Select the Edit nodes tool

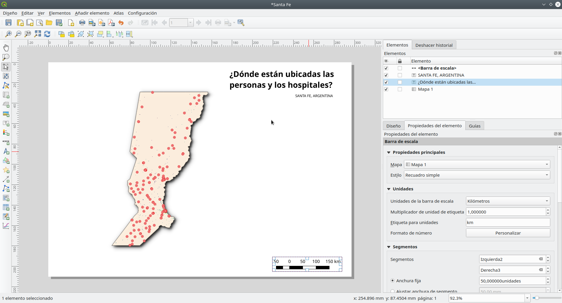[6, 85]
